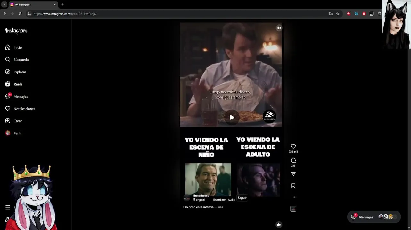Open the three-dots reel options

pos(293,197)
